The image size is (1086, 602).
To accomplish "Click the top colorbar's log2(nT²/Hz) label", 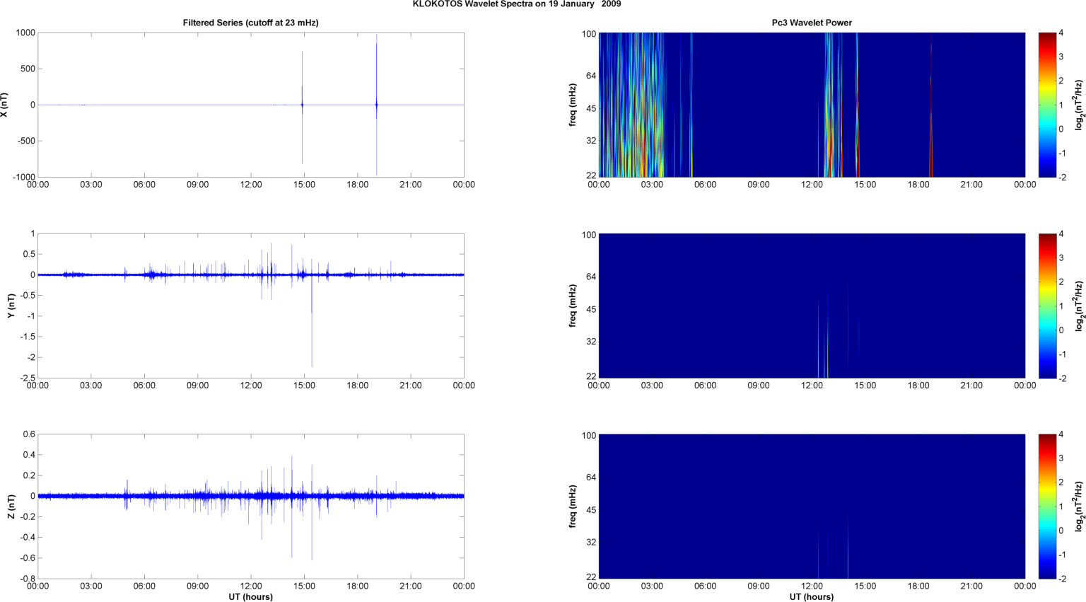I will [1078, 105].
